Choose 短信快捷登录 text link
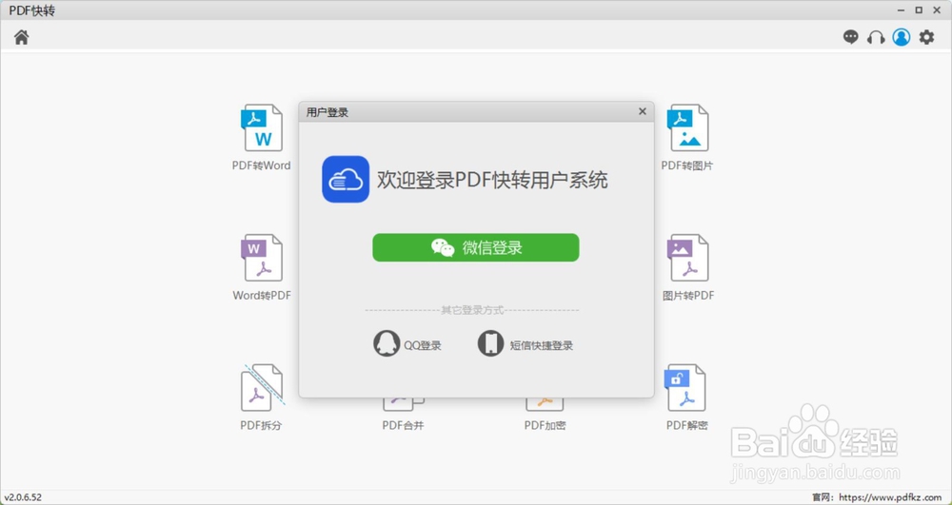The width and height of the screenshot is (952, 505). coord(541,346)
